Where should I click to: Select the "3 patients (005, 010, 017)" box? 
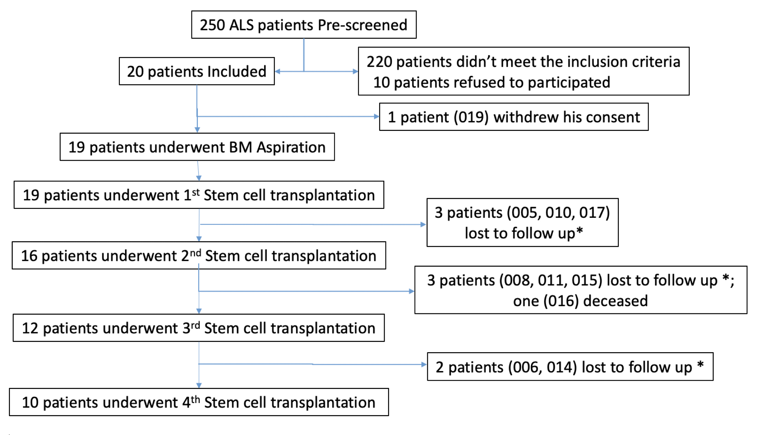pos(522,222)
